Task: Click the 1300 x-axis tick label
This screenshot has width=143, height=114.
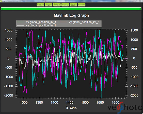Action: tap(24, 103)
